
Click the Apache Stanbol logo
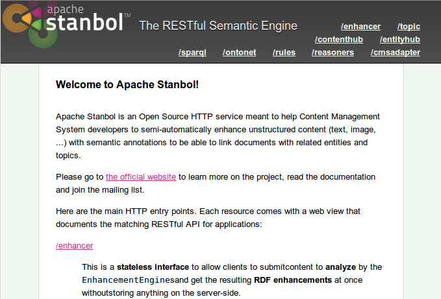(66, 24)
